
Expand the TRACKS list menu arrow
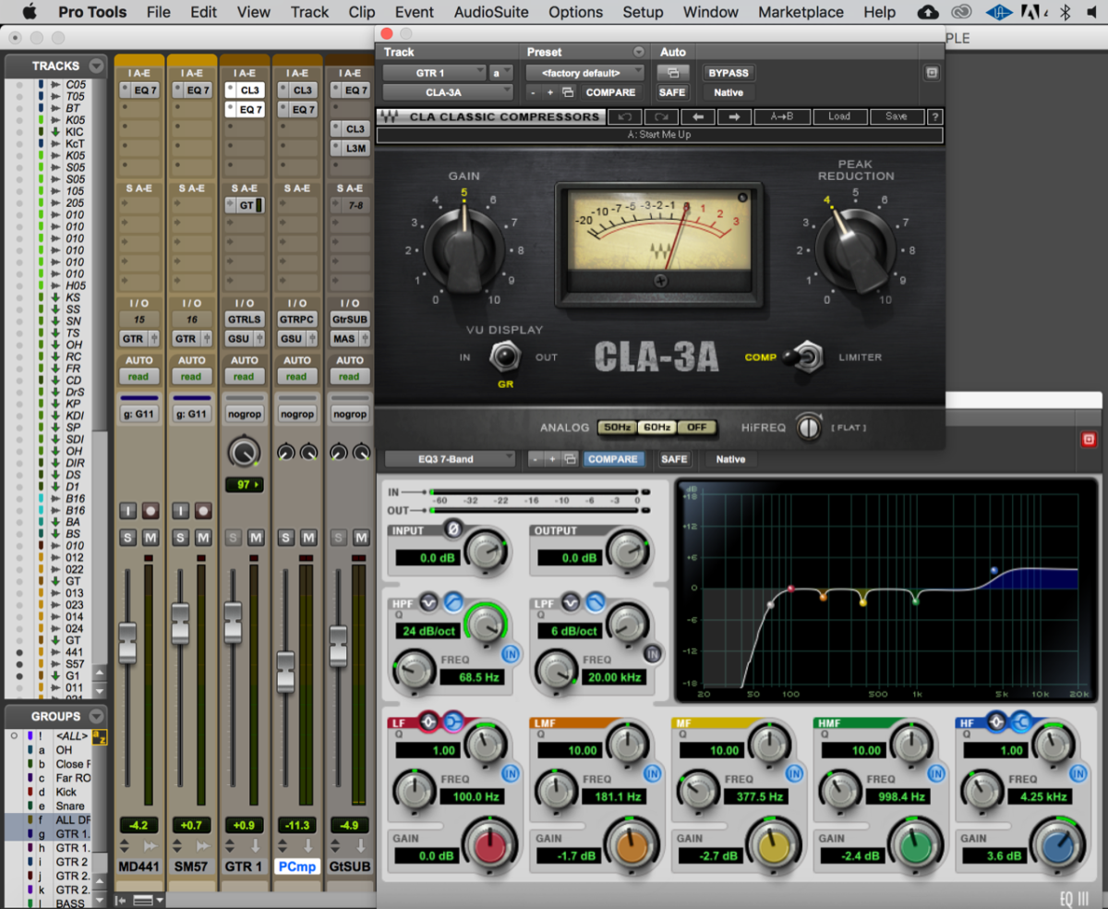click(96, 67)
